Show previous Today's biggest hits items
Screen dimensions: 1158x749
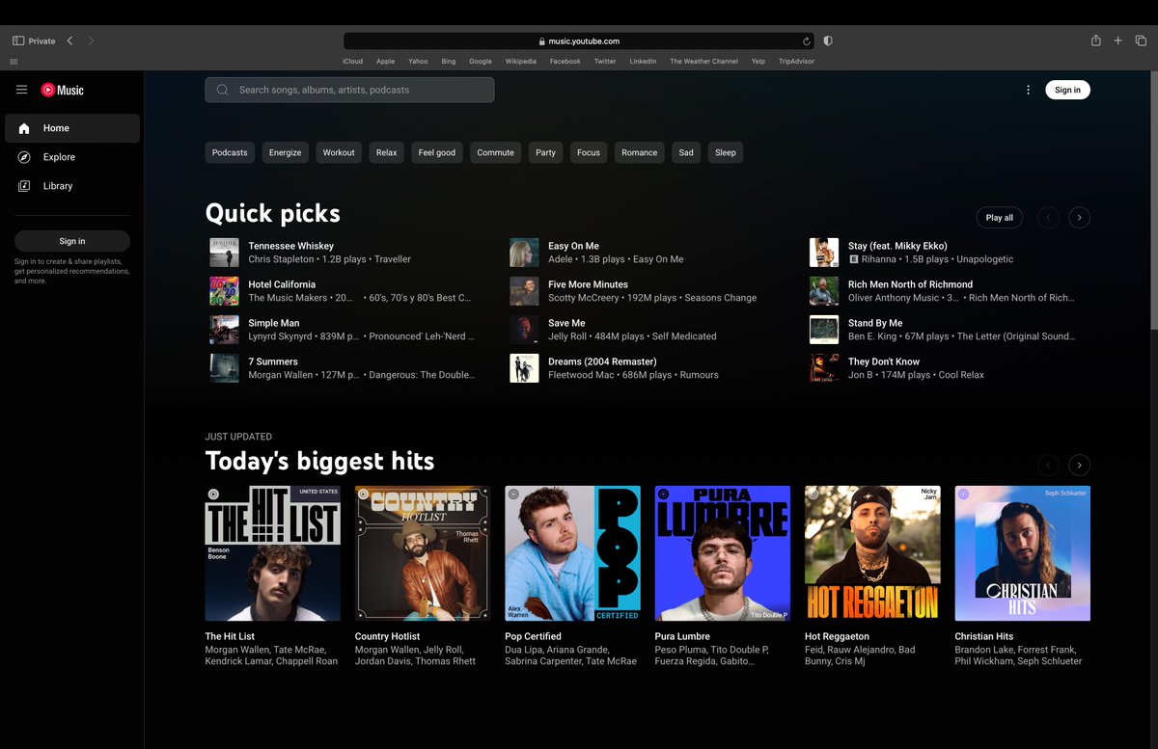point(1048,466)
